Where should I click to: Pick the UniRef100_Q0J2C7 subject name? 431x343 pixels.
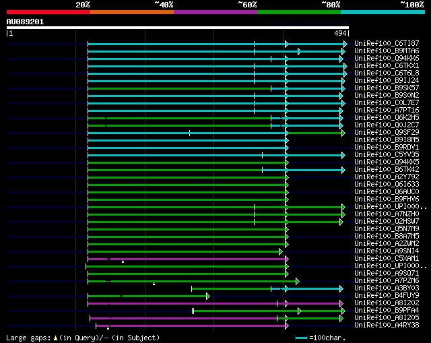click(x=387, y=125)
